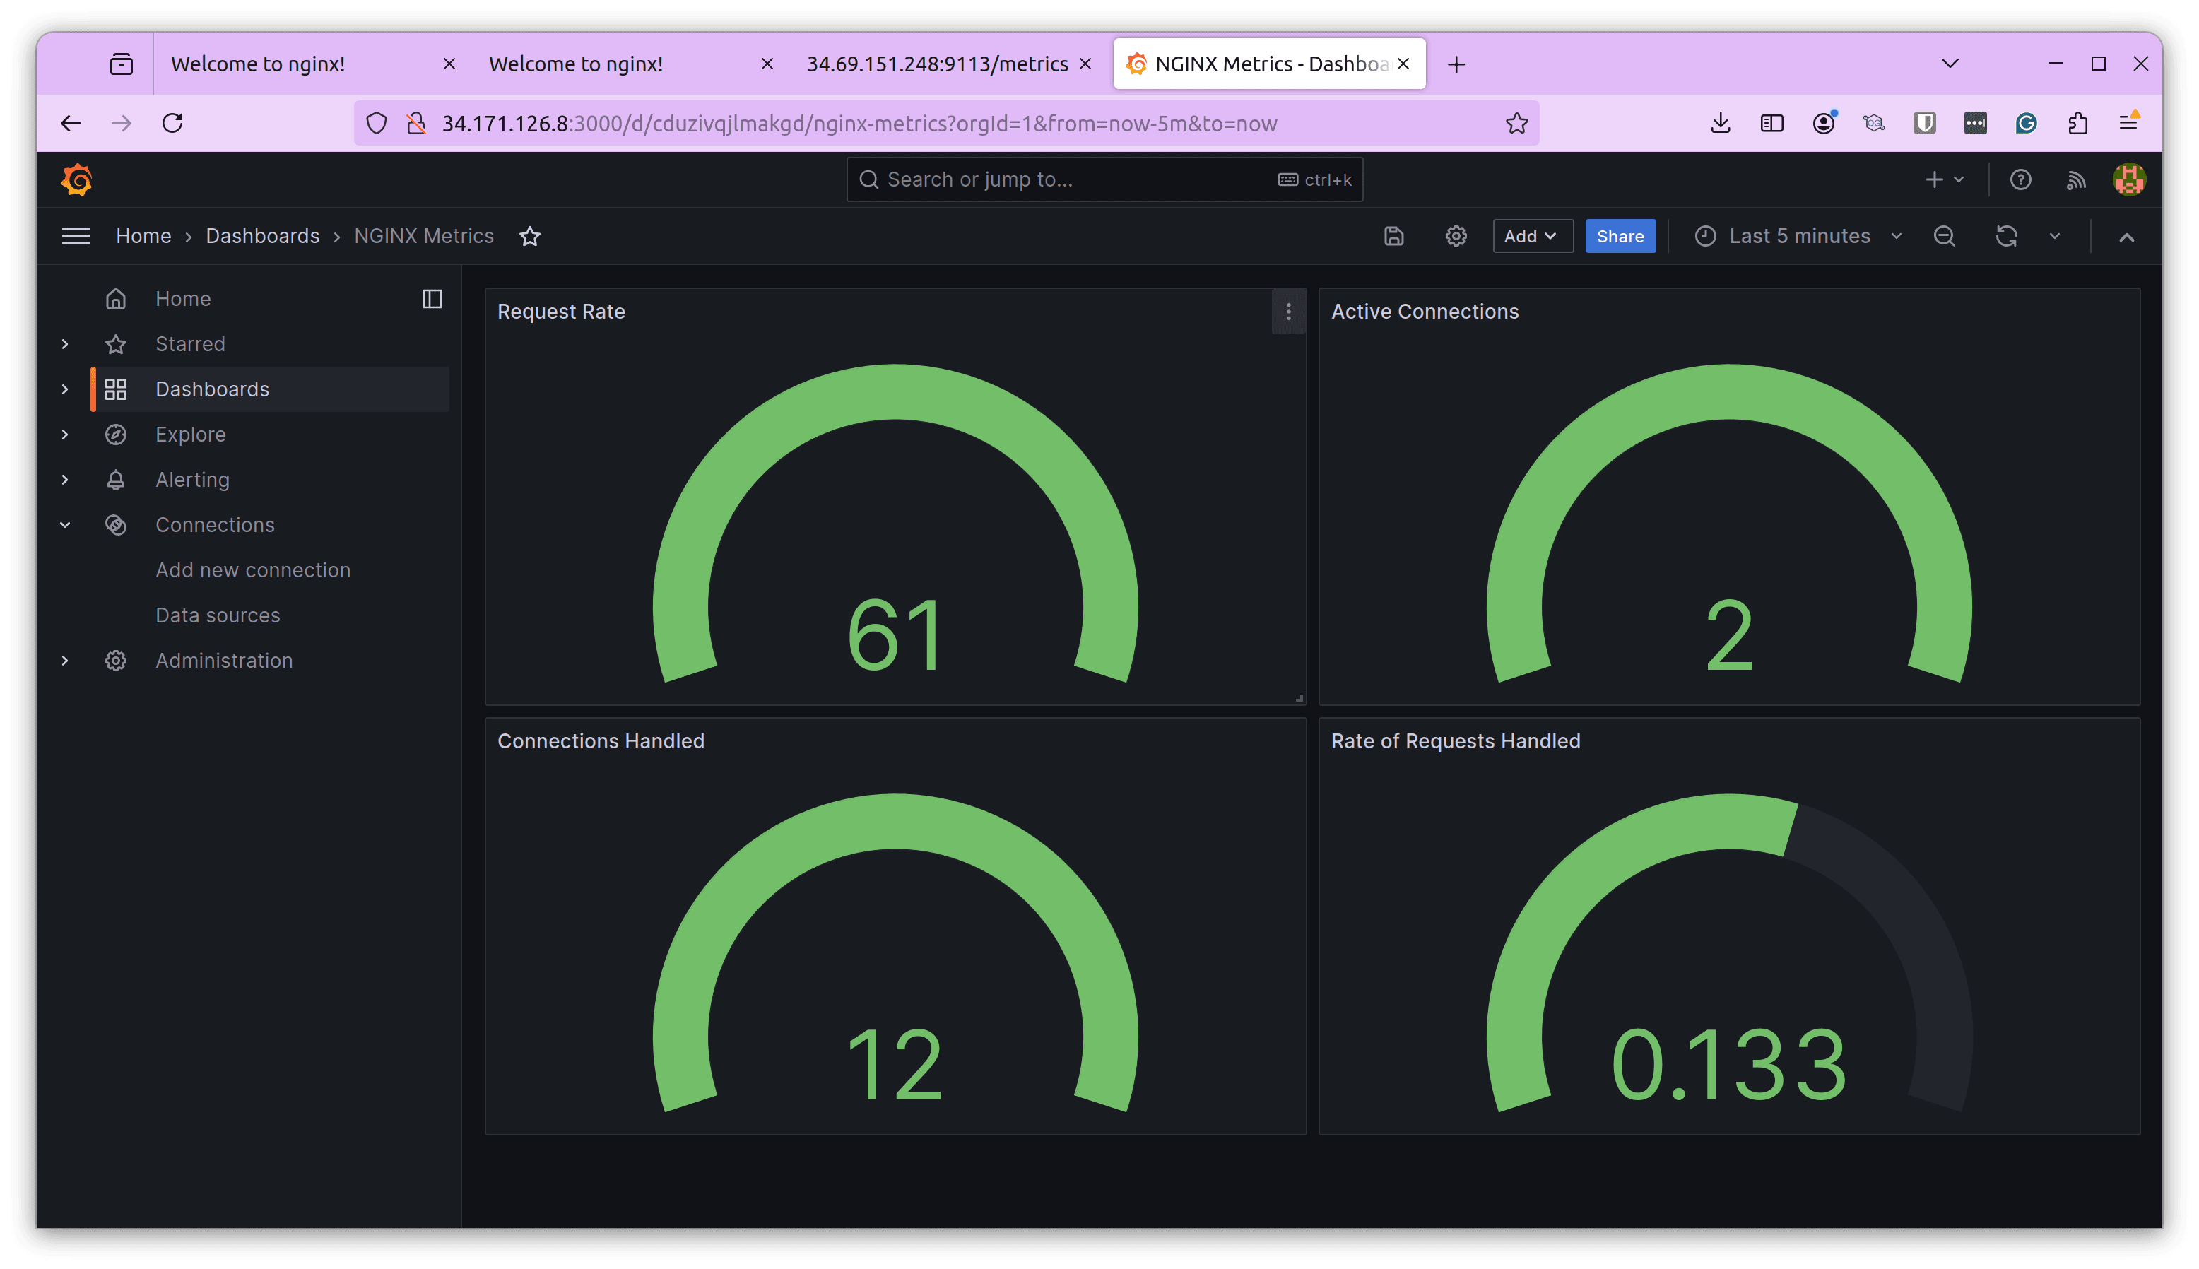
Task: Click the 0.133 gauge value
Action: 1728,1065
